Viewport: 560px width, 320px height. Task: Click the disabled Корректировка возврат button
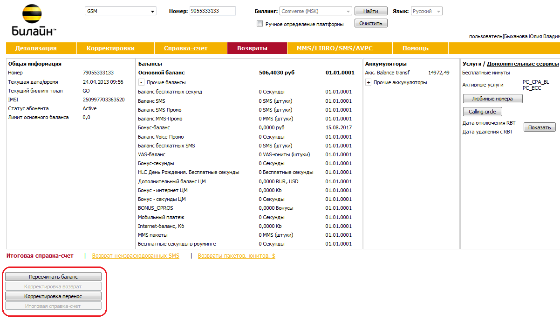pyautogui.click(x=53, y=287)
